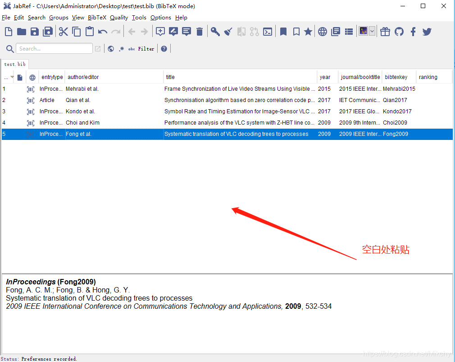
Task: Open the Twitter bird icon
Action: tap(427, 32)
